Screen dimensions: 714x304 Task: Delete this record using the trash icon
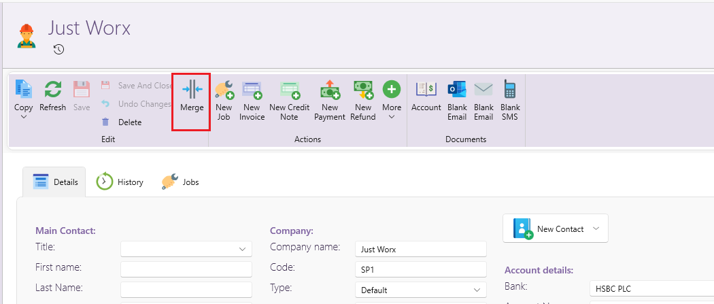(x=121, y=122)
